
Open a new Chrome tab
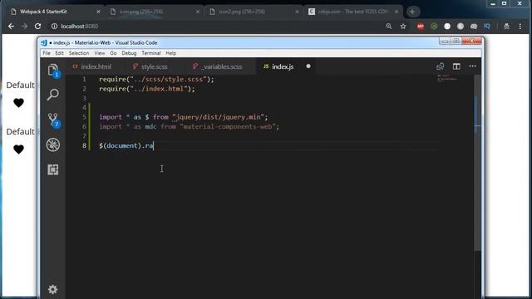[412, 12]
